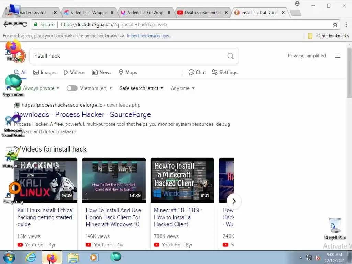Open the Any time filter dropdown
The height and width of the screenshot is (264, 352).
(x=183, y=88)
